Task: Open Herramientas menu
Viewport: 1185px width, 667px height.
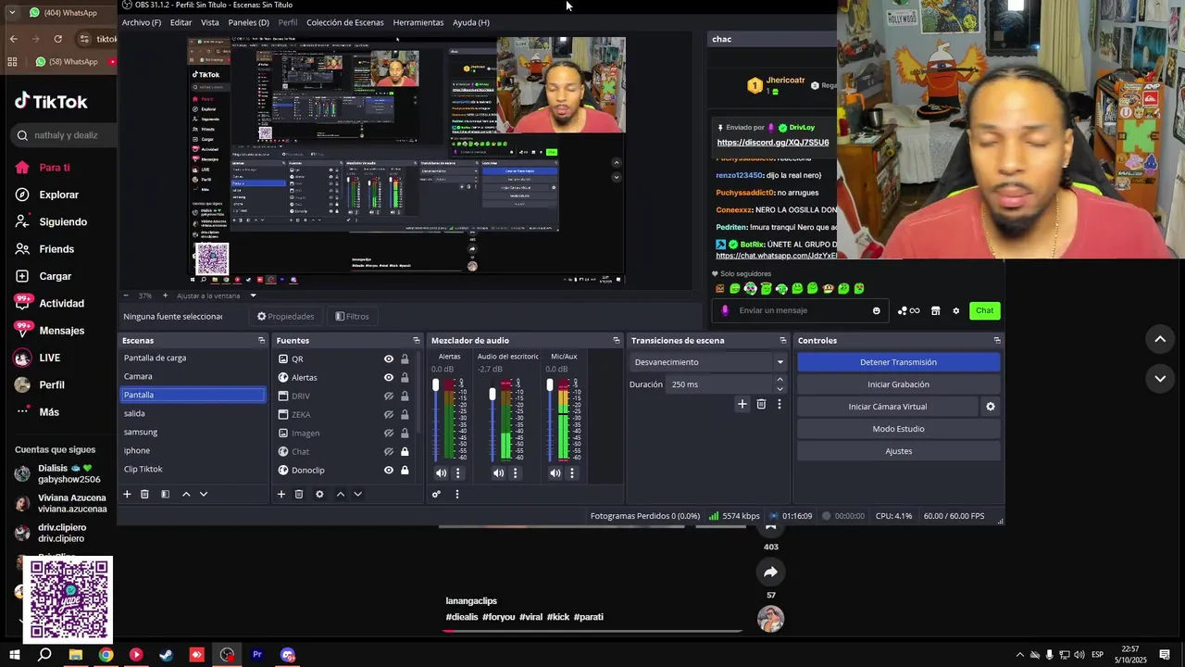Action: (x=418, y=22)
